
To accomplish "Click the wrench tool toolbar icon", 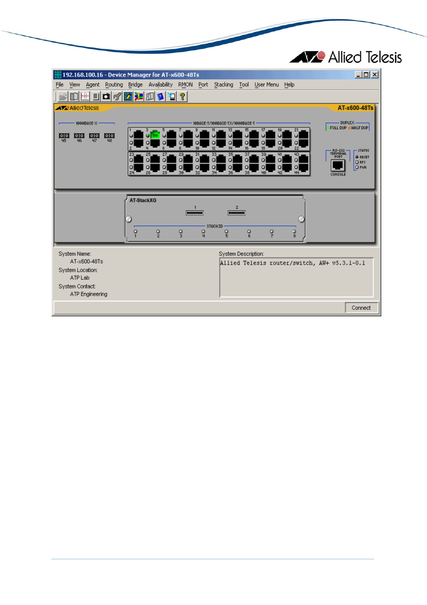I will [117, 96].
